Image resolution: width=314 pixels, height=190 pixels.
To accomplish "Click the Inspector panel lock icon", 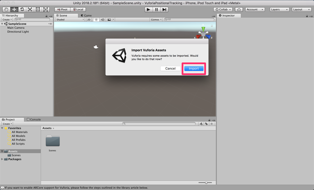I will point(307,16).
